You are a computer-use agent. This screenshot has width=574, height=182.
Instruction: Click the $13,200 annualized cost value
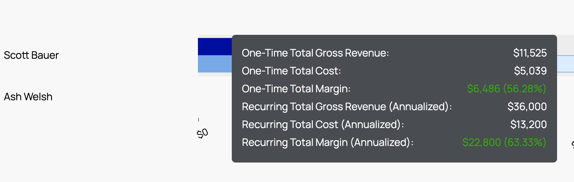point(528,125)
